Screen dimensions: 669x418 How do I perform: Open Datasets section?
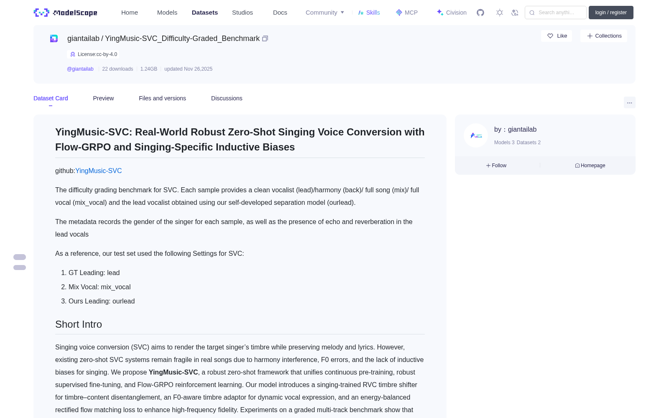click(x=205, y=13)
